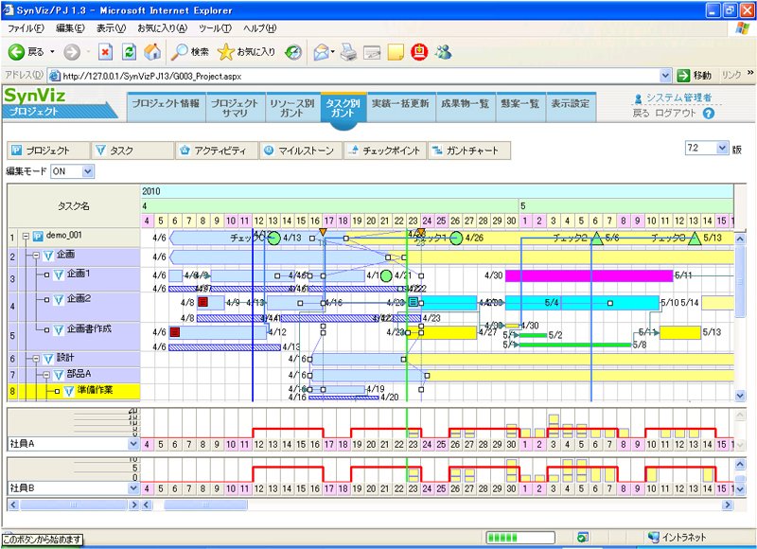Open the 編集モード ON dropdown
This screenshot has height=549, width=757.
[87, 171]
